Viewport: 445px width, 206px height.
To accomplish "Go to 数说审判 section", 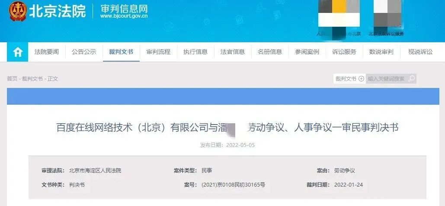I will (x=381, y=52).
